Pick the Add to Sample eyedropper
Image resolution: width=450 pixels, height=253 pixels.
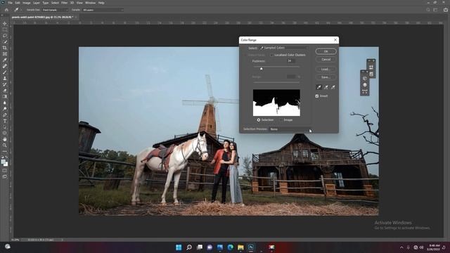pyautogui.click(x=326, y=87)
